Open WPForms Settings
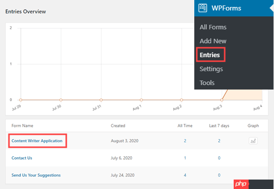Viewport: 274px width, 189px height. (211, 69)
